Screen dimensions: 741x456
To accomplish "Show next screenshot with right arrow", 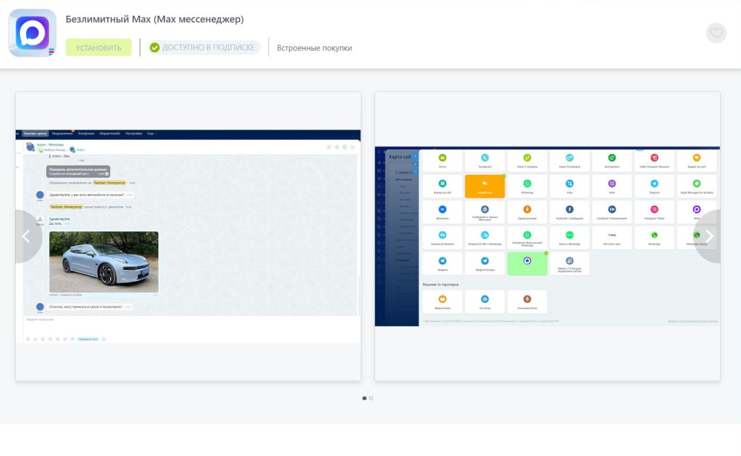I will click(x=709, y=236).
